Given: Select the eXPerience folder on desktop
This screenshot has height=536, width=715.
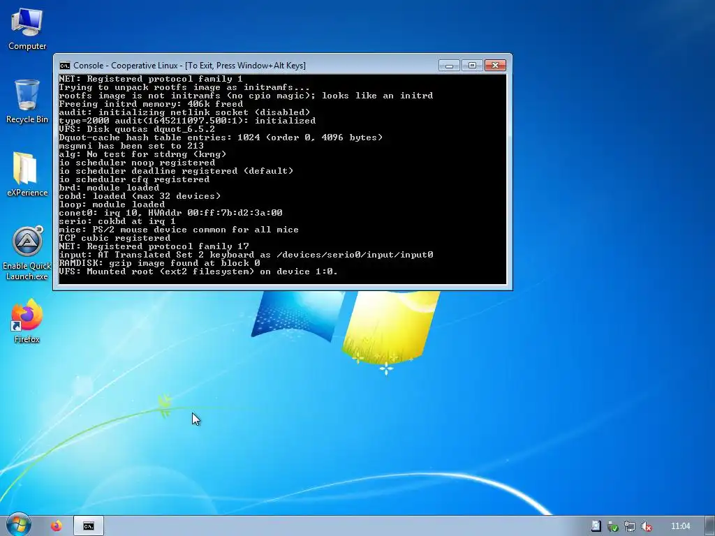Looking at the screenshot, I should point(27,174).
